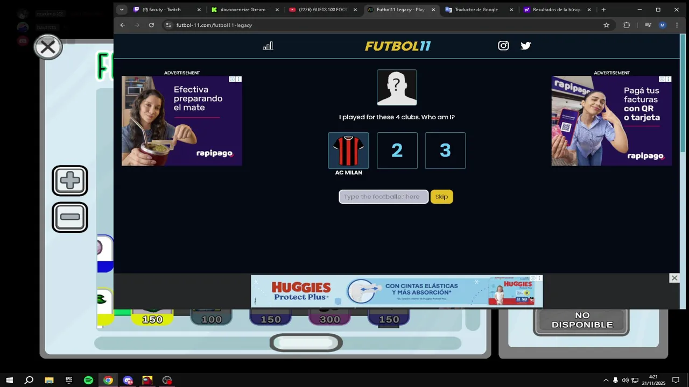Image resolution: width=689 pixels, height=387 pixels.
Task: Open the Huggies Protect Plus banner
Action: (x=397, y=291)
